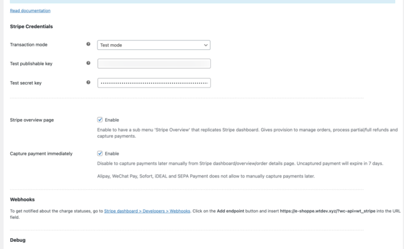Click the chevron arrow in the Test mode select
Viewport: 404px width, 249px height.
206,45
